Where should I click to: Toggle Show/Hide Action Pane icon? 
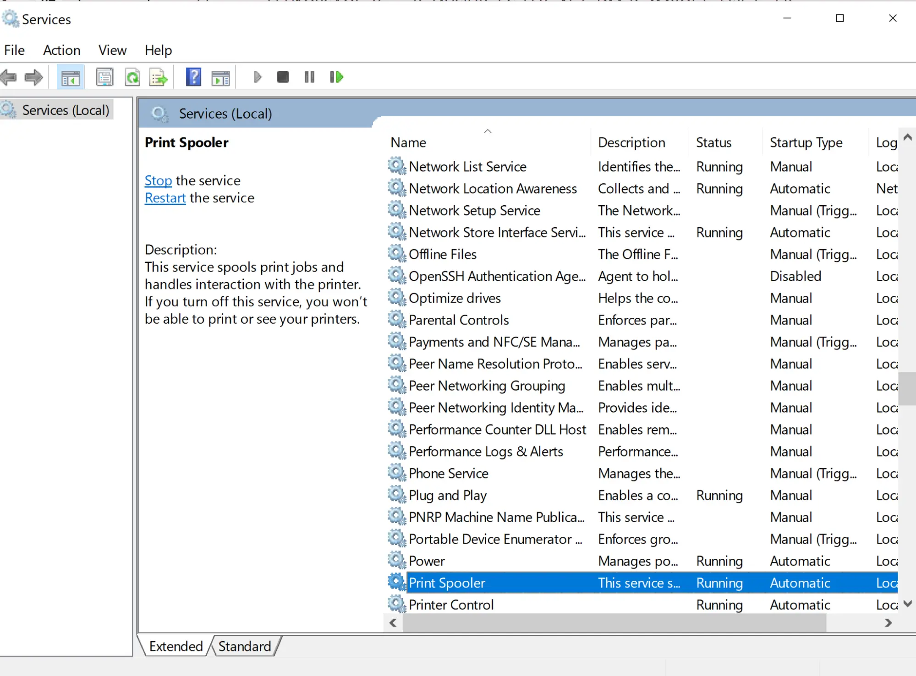tap(221, 78)
